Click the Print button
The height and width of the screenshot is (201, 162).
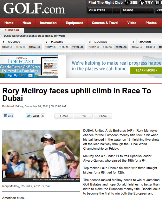pos(83,116)
